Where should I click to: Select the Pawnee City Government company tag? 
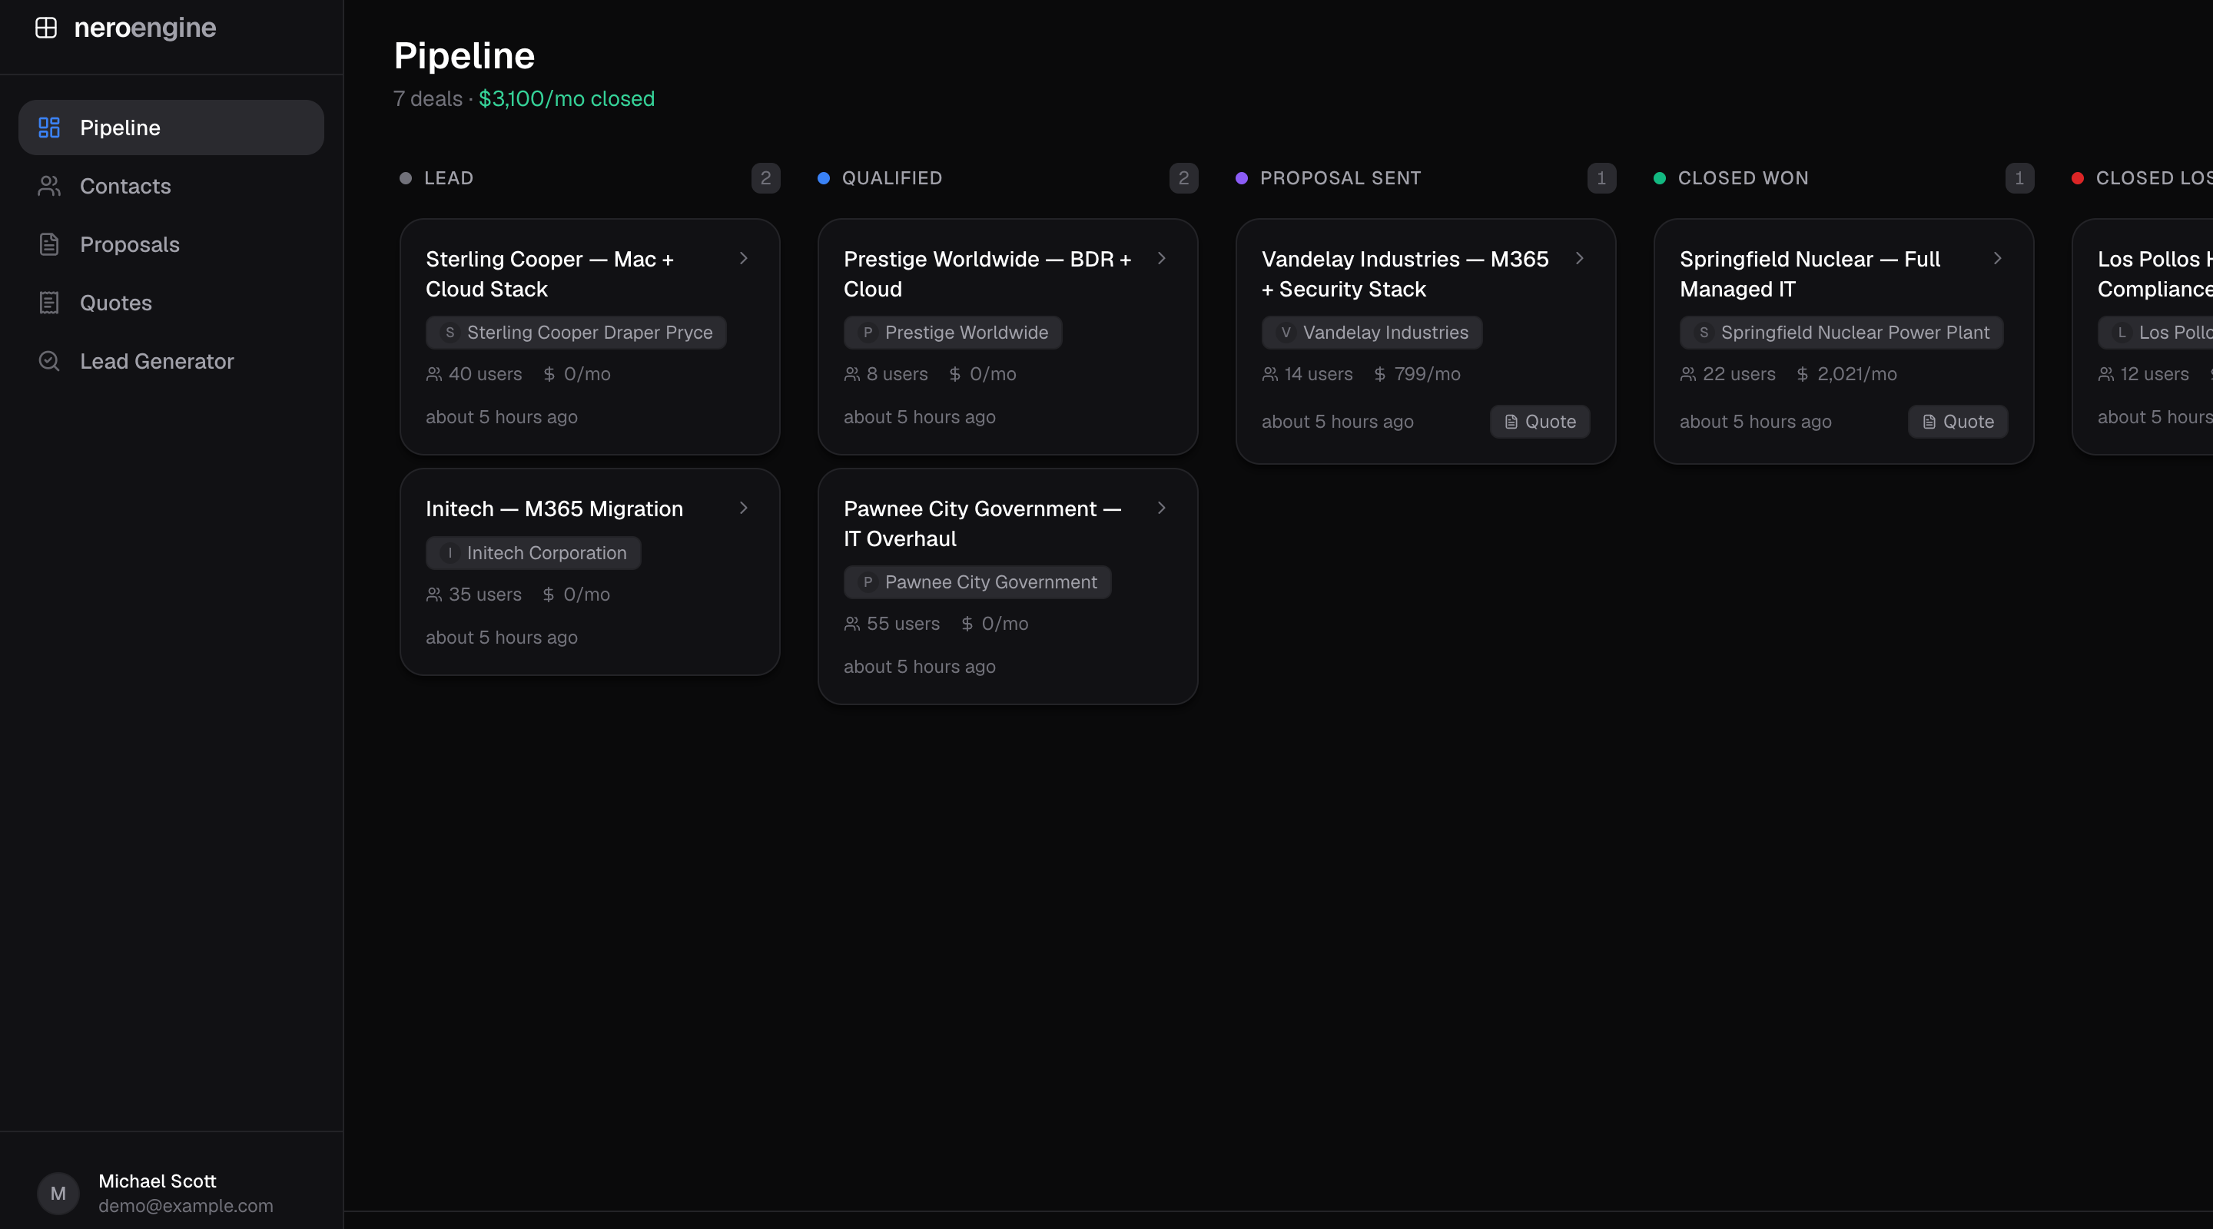click(x=977, y=581)
